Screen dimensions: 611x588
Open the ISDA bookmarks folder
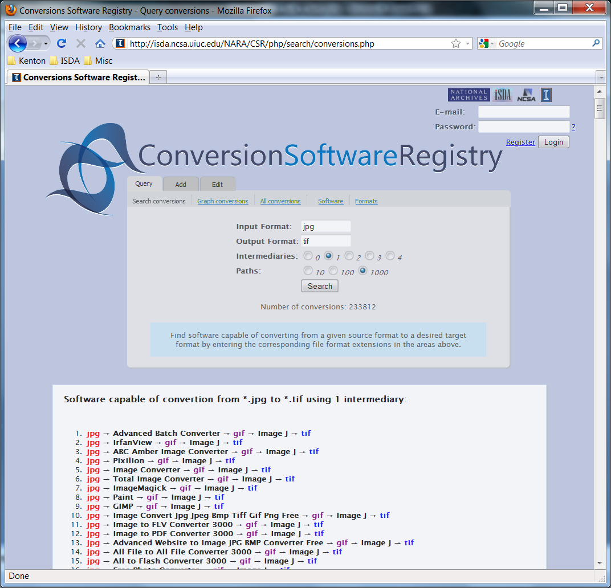click(x=65, y=61)
